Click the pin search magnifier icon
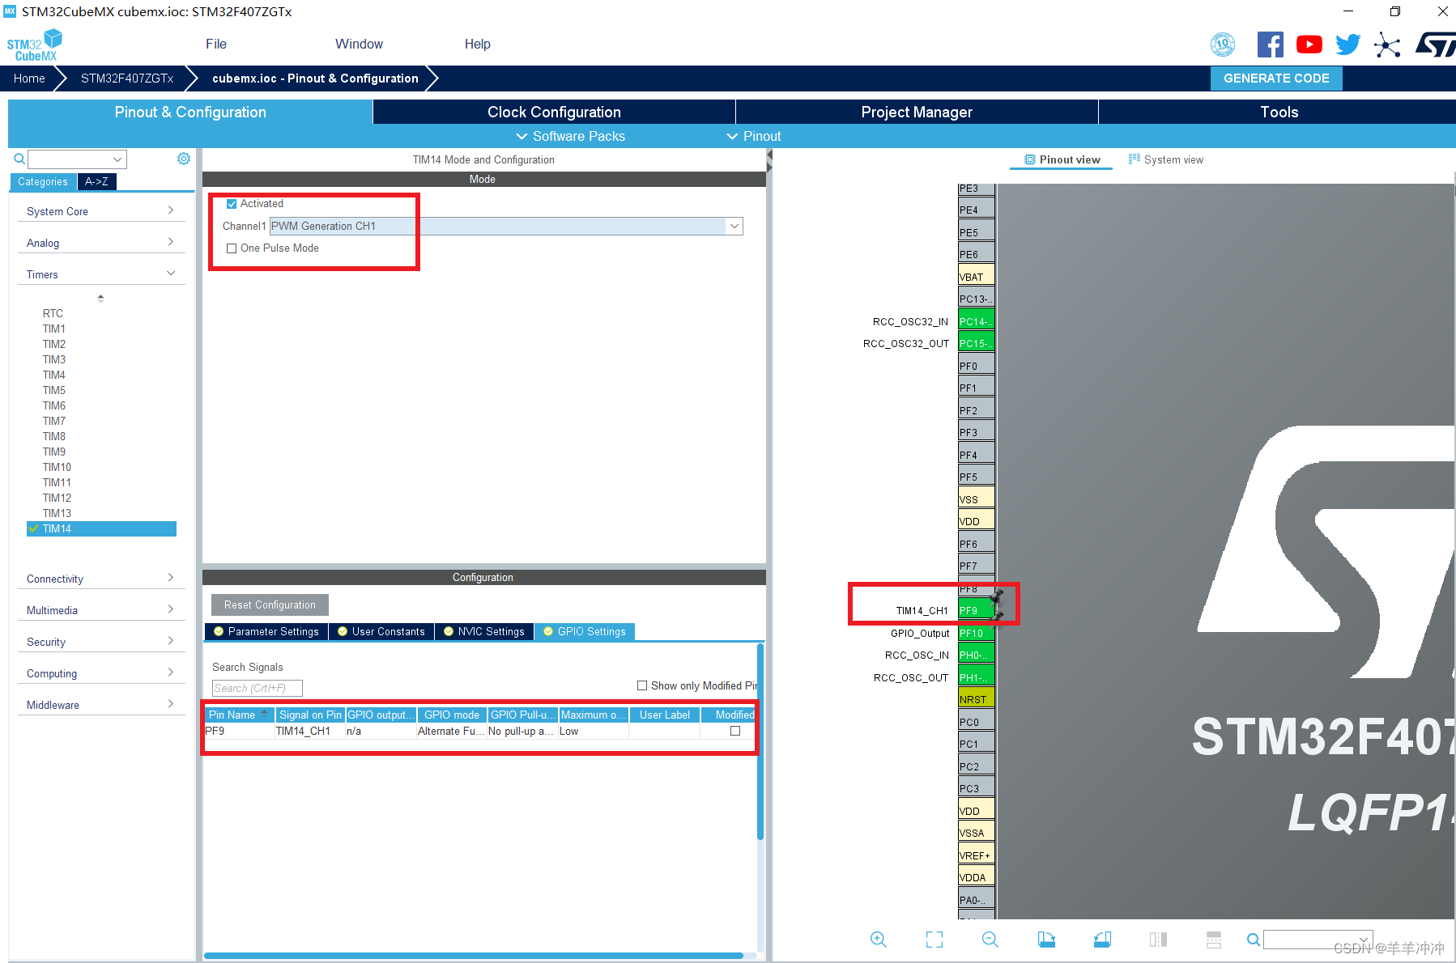1456x963 pixels. click(1253, 940)
